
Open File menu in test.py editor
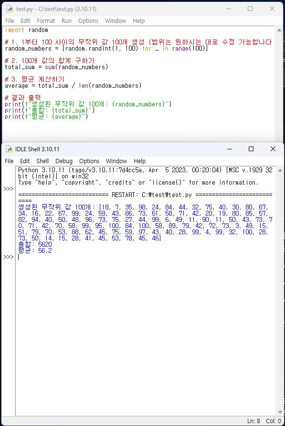tap(10, 21)
